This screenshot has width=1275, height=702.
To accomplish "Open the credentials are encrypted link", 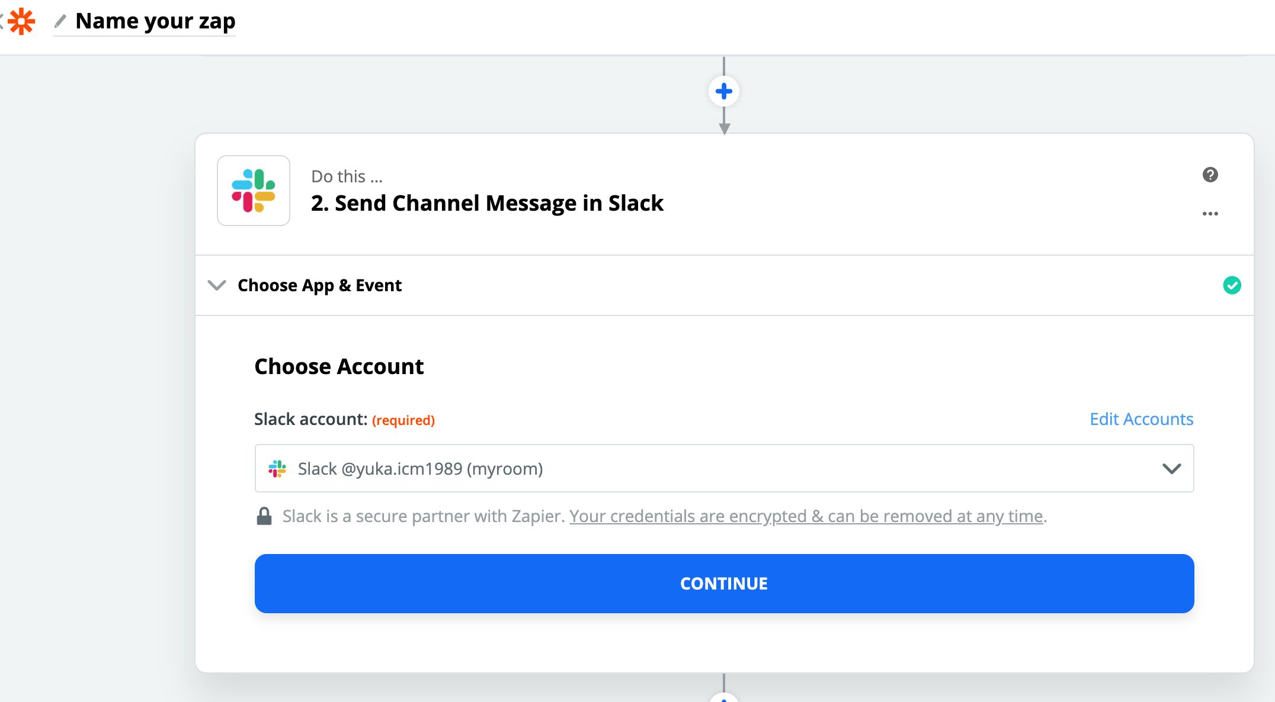I will tap(806, 516).
